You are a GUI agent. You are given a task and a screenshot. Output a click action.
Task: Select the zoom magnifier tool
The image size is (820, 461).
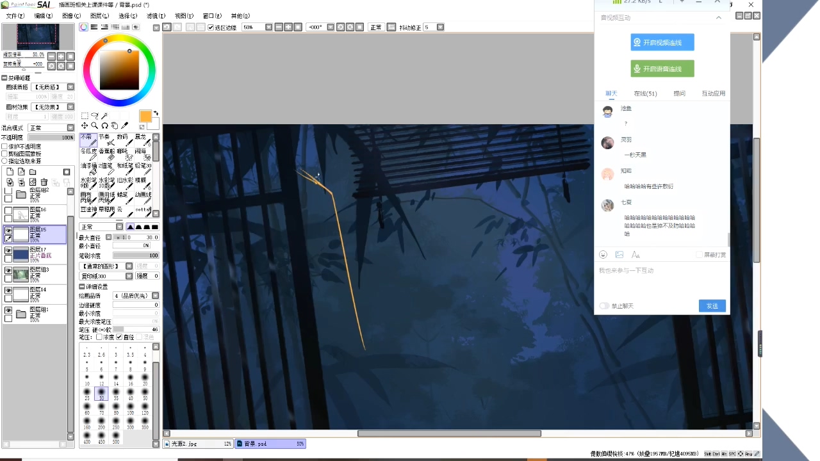pyautogui.click(x=94, y=125)
